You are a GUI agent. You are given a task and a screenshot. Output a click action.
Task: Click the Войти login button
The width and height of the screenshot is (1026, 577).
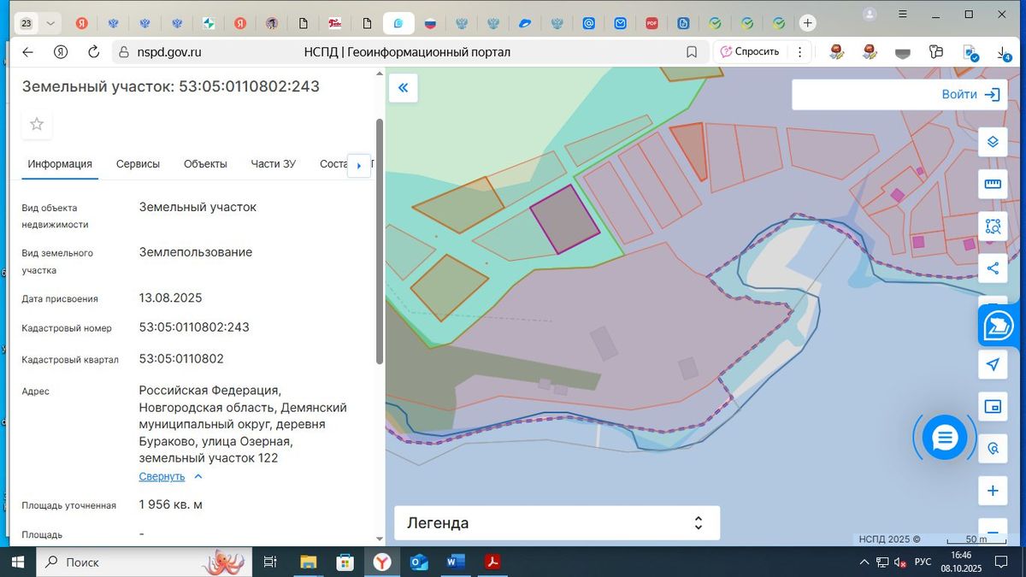click(904, 95)
